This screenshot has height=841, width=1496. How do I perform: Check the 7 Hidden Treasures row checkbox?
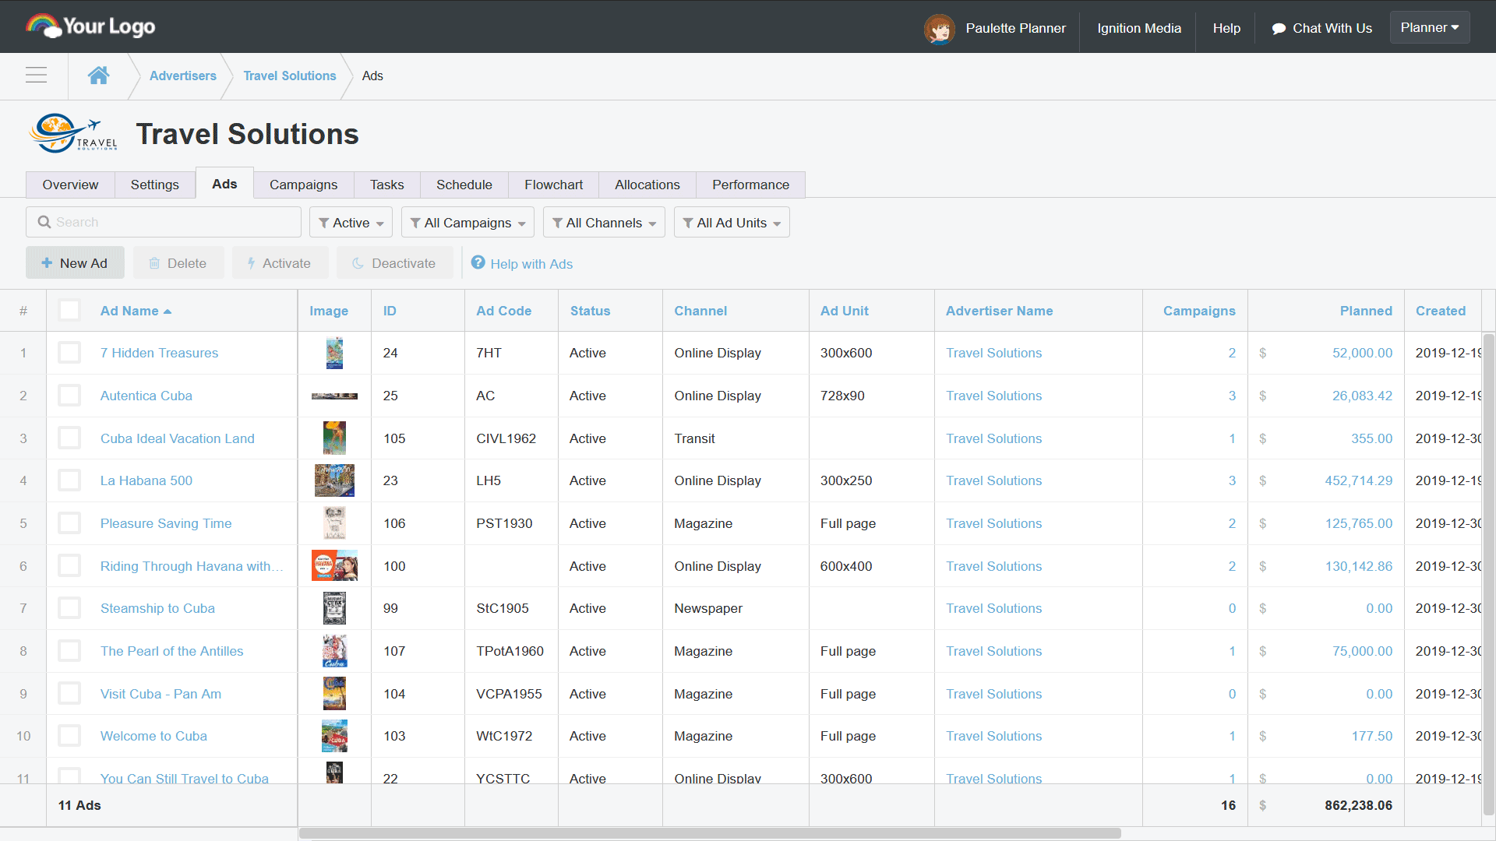coord(69,353)
